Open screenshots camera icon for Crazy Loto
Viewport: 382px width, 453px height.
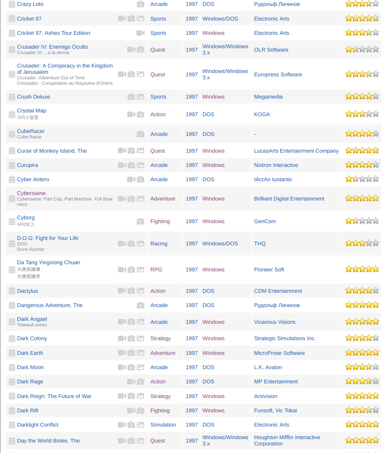point(140,4)
